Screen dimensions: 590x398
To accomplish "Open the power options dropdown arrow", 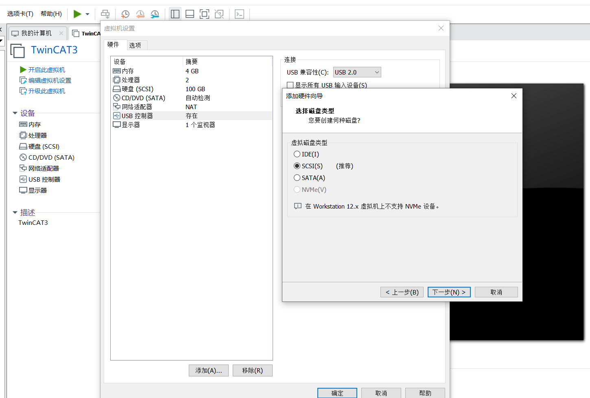I will coord(87,14).
